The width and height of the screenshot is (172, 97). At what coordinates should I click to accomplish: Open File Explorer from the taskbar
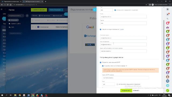pos(15,95)
